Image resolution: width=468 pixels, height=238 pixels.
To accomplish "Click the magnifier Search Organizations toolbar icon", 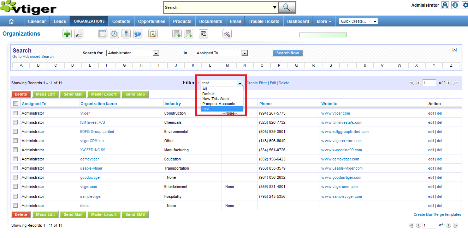I will coord(79,34).
